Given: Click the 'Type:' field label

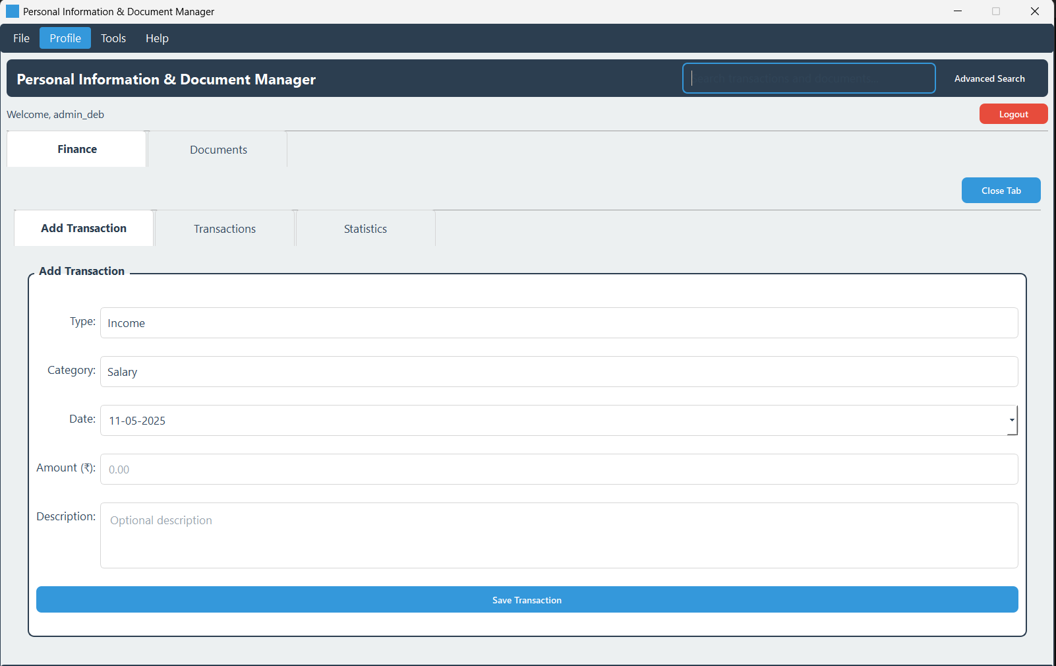Looking at the screenshot, I should click(x=83, y=321).
